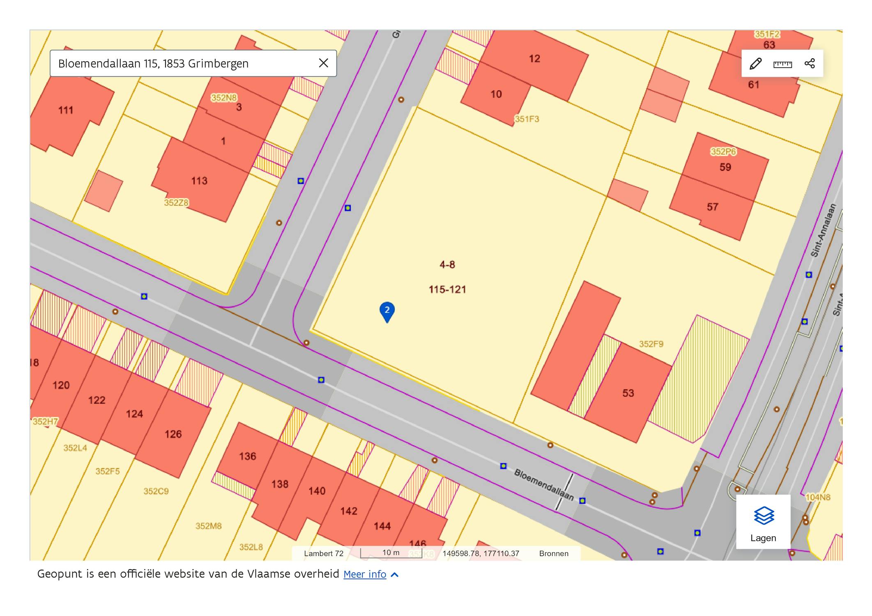Click building 53 on the map
Image resolution: width=872 pixels, height=616 pixels.
click(628, 393)
